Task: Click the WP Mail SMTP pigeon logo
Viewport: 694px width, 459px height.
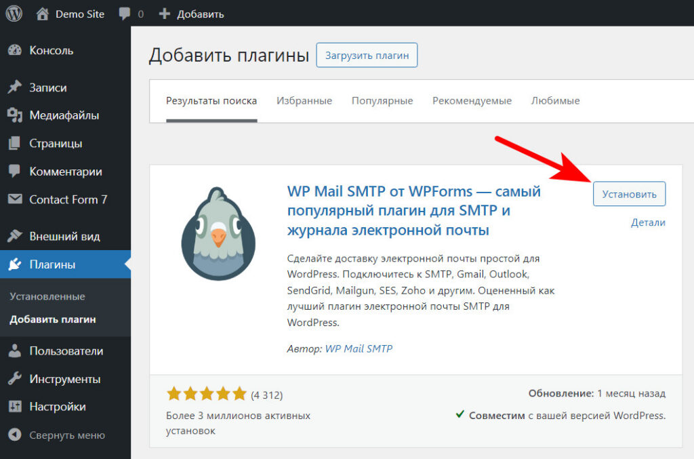Action: [218, 234]
